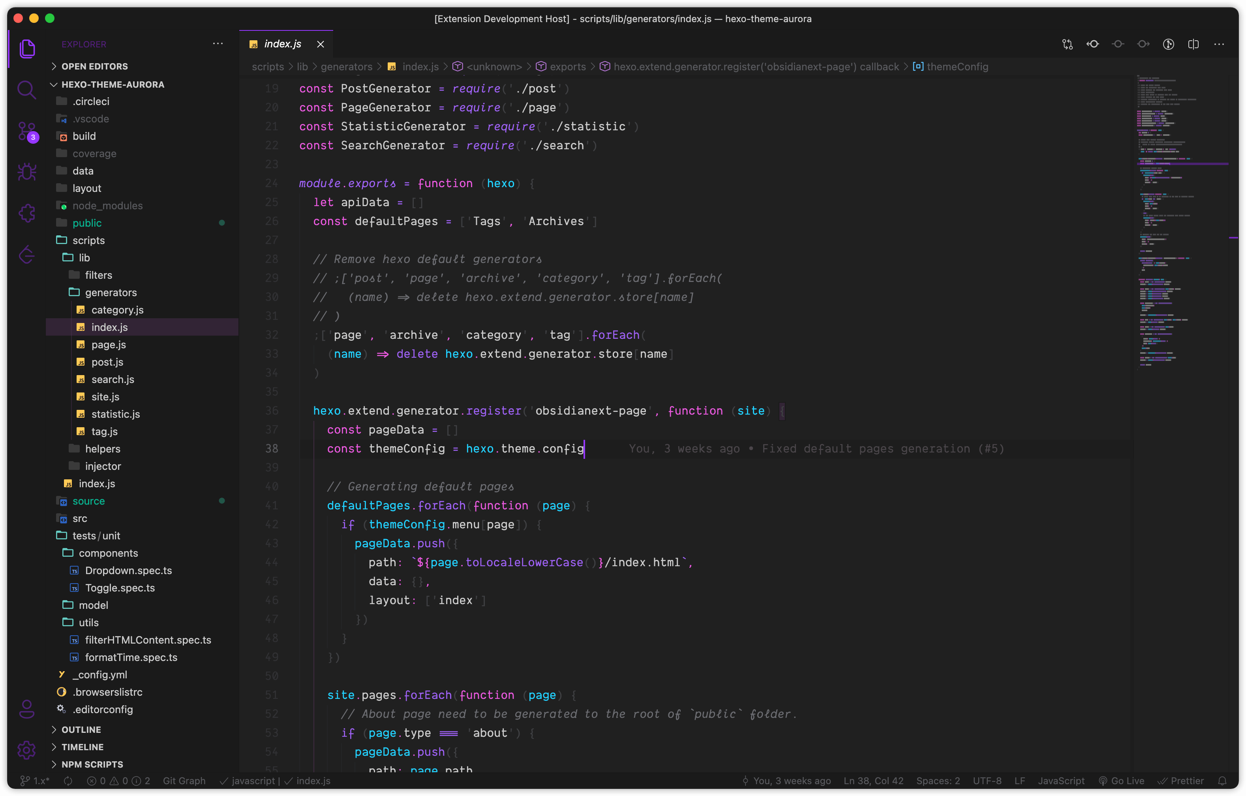Change the LF end-of-line sequence
This screenshot has width=1246, height=796.
1019,781
